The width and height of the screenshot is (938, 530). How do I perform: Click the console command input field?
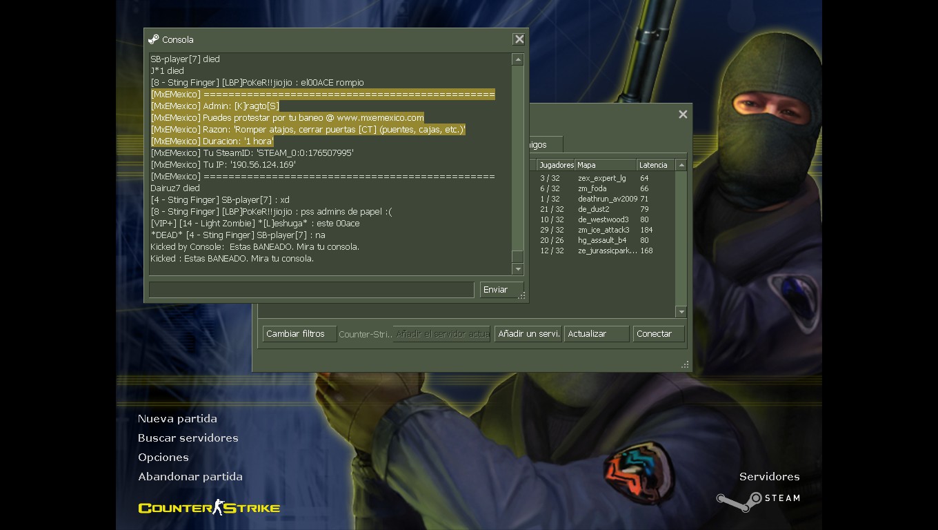pyautogui.click(x=312, y=290)
